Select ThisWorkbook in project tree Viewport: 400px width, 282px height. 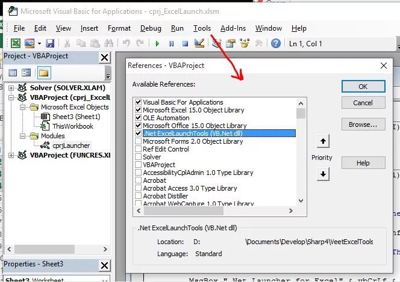[73, 126]
